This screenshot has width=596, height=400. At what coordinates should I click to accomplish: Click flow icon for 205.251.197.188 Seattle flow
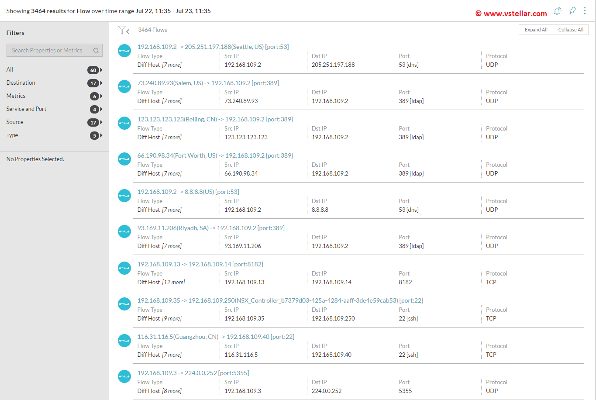pyautogui.click(x=124, y=51)
